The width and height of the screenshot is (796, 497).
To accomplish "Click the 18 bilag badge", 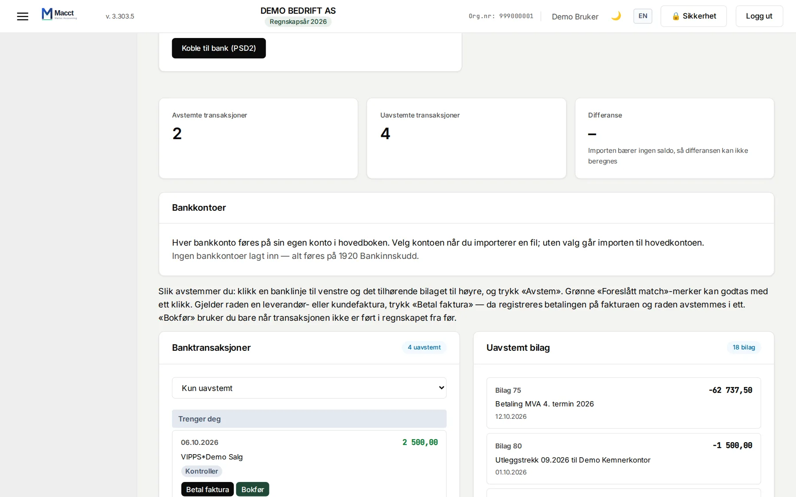I will 744,347.
